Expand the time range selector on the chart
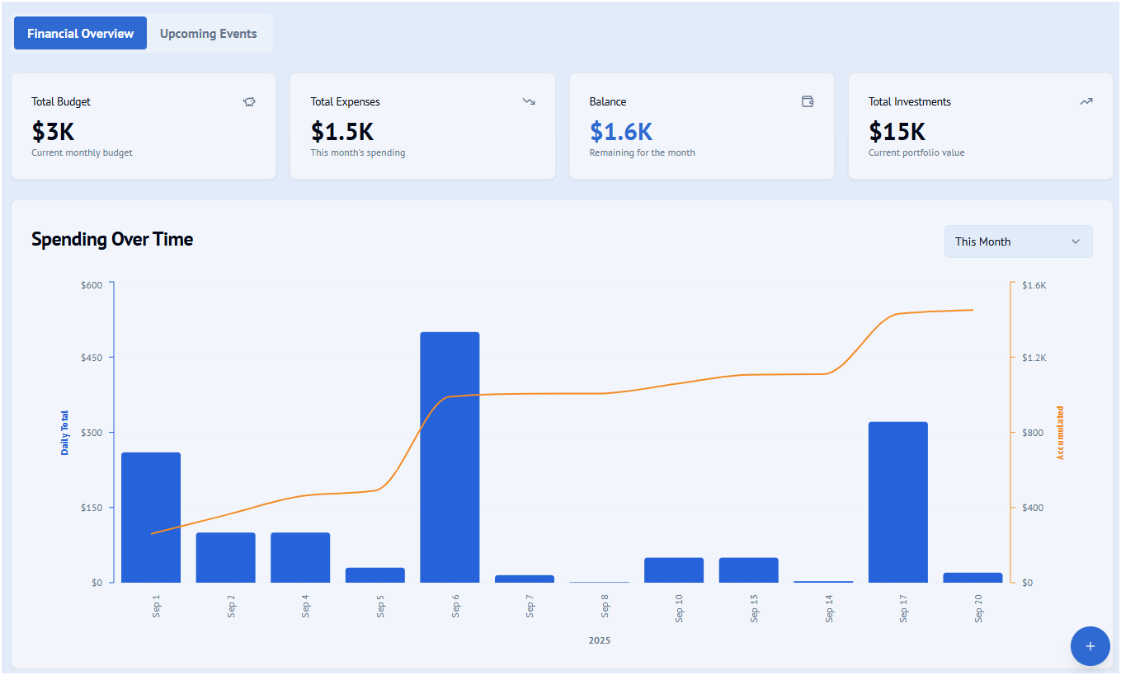Image resolution: width=1121 pixels, height=675 pixels. pos(1018,241)
